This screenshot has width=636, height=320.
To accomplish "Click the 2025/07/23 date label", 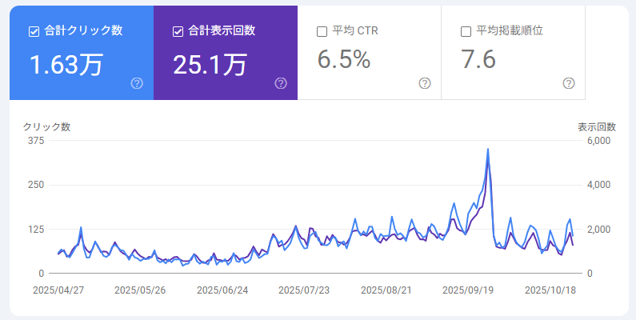I will [304, 290].
